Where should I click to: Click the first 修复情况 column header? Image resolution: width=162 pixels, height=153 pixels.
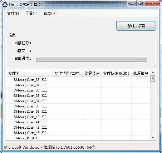[92, 73]
